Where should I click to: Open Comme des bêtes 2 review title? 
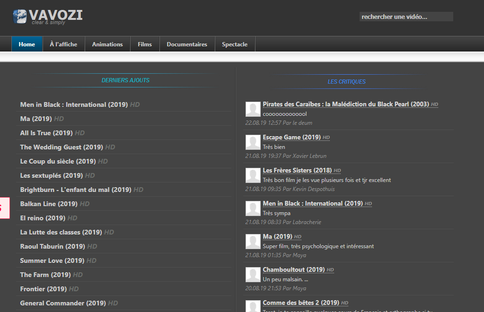coord(301,303)
